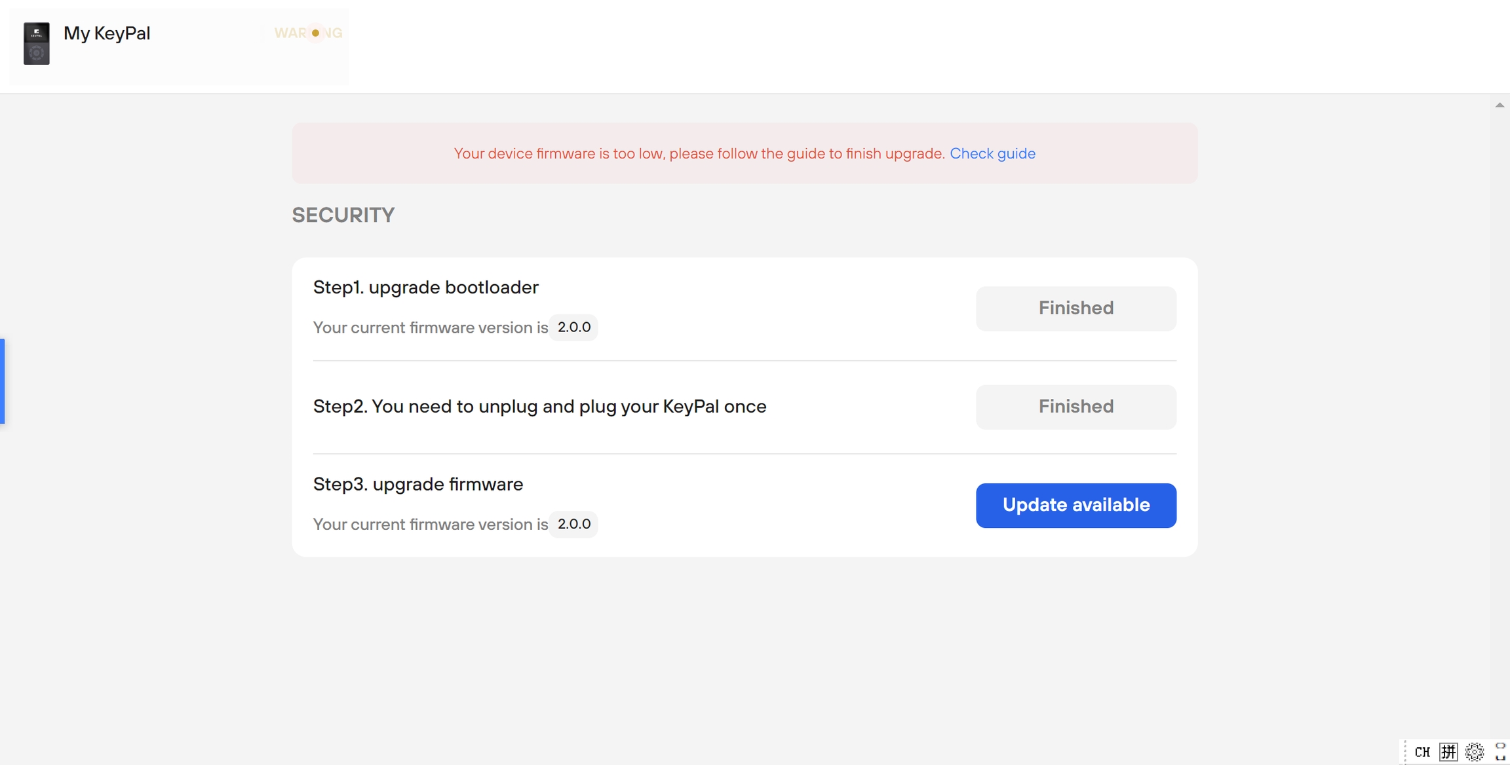Click the KeyPal device thumbnail image

37,43
